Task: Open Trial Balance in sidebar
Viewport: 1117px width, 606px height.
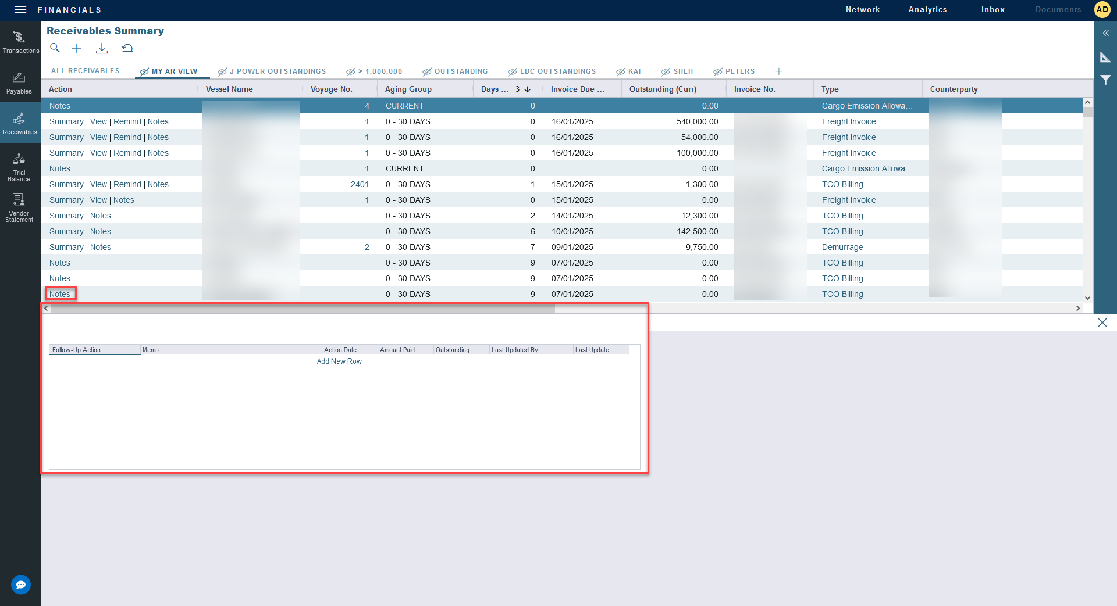Action: coord(19,167)
